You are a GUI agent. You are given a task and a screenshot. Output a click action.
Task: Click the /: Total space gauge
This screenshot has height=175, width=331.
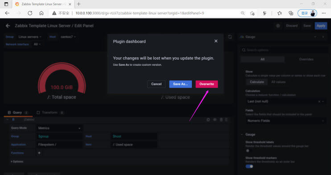click(62, 81)
